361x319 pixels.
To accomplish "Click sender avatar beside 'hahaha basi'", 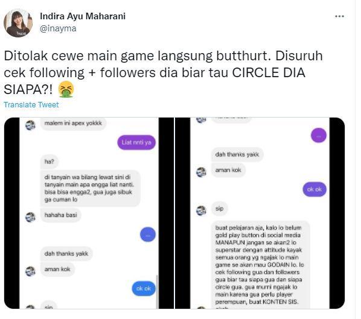I will pos(30,217).
